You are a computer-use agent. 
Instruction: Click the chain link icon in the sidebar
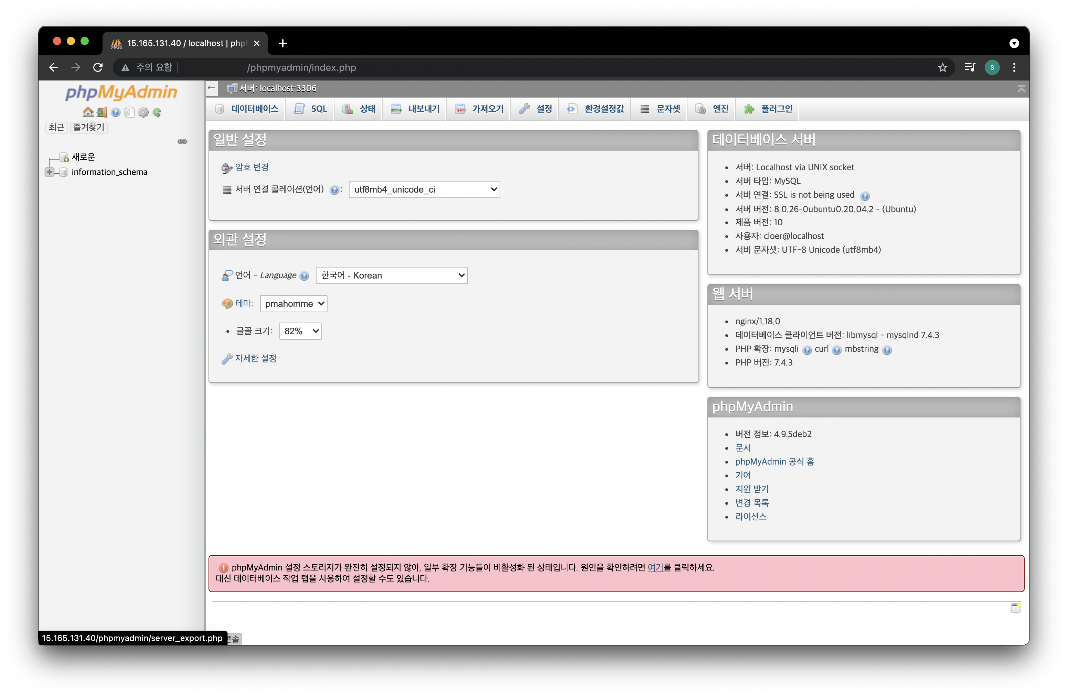182,141
